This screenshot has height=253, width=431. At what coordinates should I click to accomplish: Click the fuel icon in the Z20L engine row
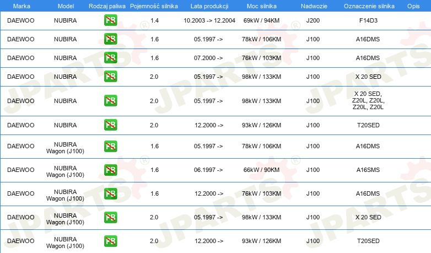(x=110, y=100)
